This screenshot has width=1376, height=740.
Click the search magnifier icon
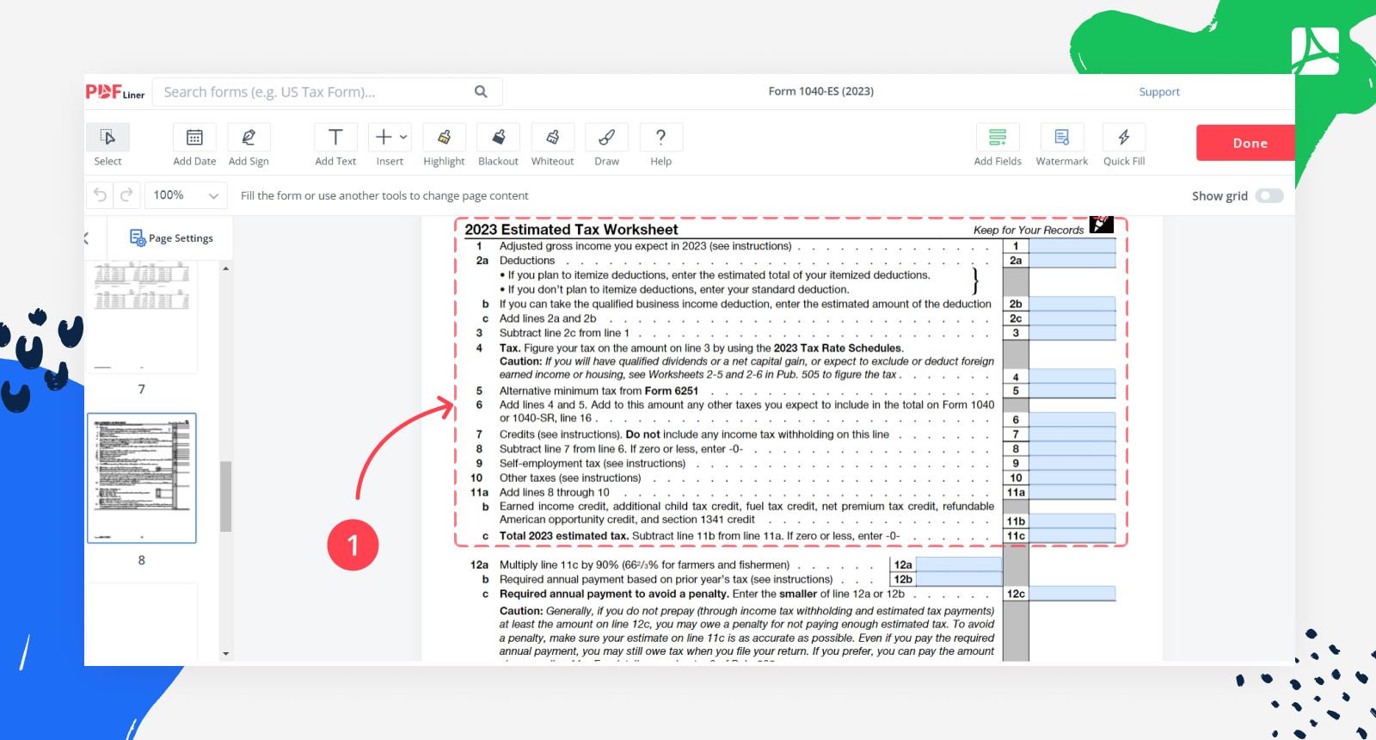pyautogui.click(x=481, y=91)
